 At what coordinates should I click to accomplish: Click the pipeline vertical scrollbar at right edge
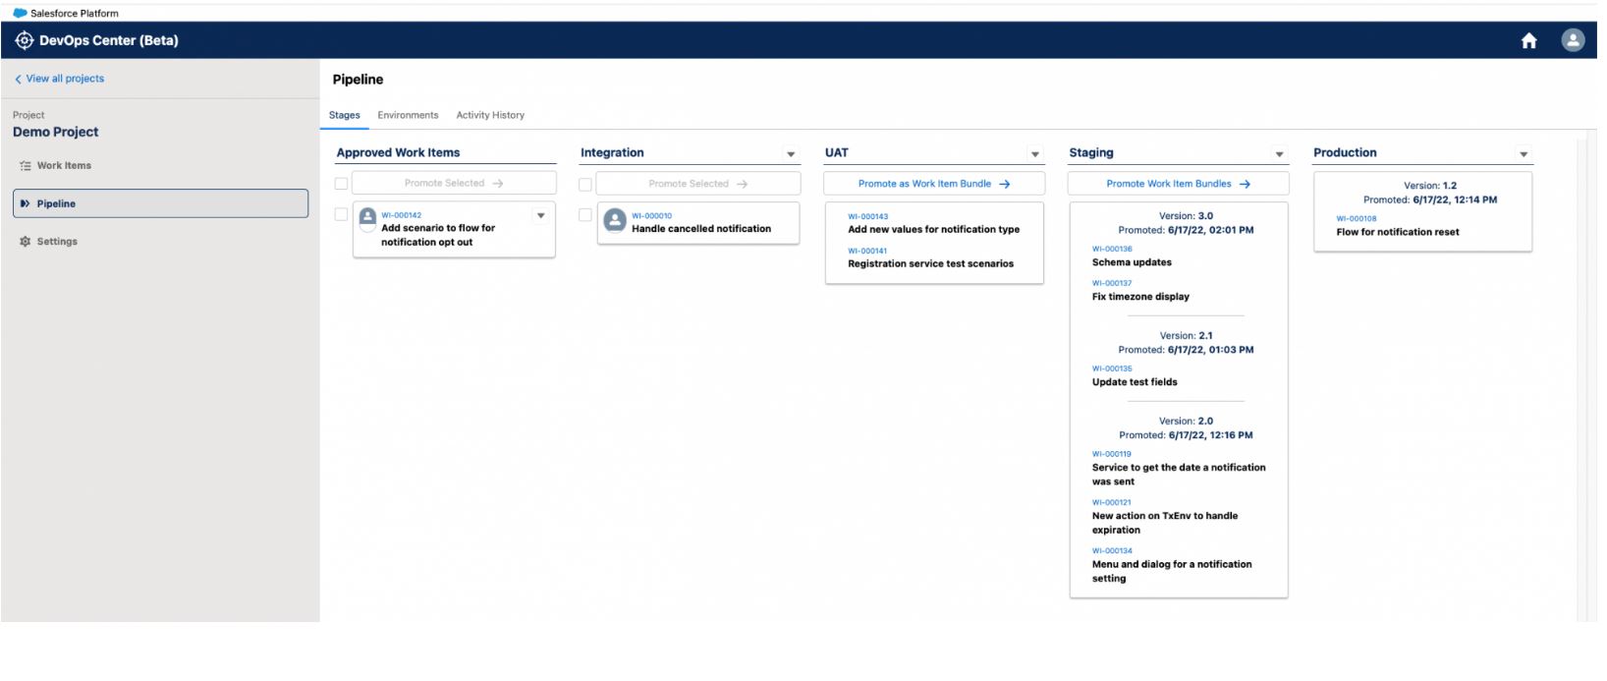tap(1581, 379)
